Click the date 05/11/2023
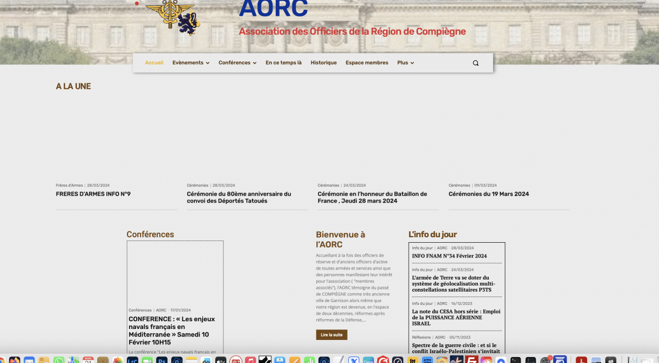Screen dimensions: 659x363 [460, 337]
